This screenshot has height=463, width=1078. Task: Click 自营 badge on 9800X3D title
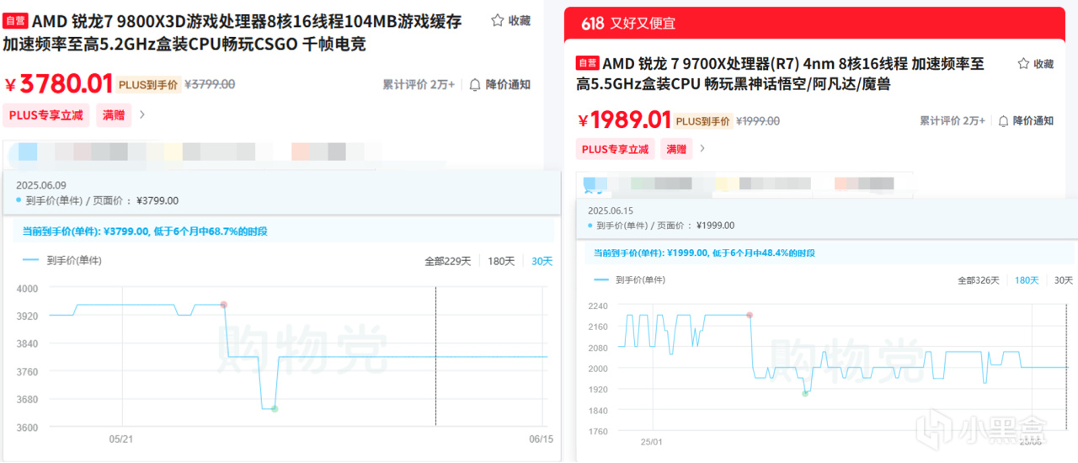(x=15, y=20)
